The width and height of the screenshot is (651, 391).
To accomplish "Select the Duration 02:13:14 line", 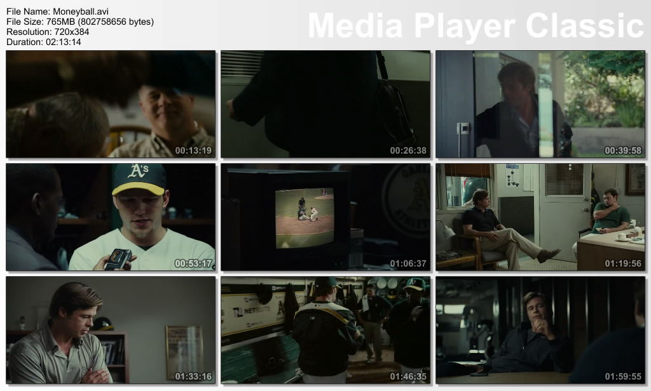I will tap(43, 42).
